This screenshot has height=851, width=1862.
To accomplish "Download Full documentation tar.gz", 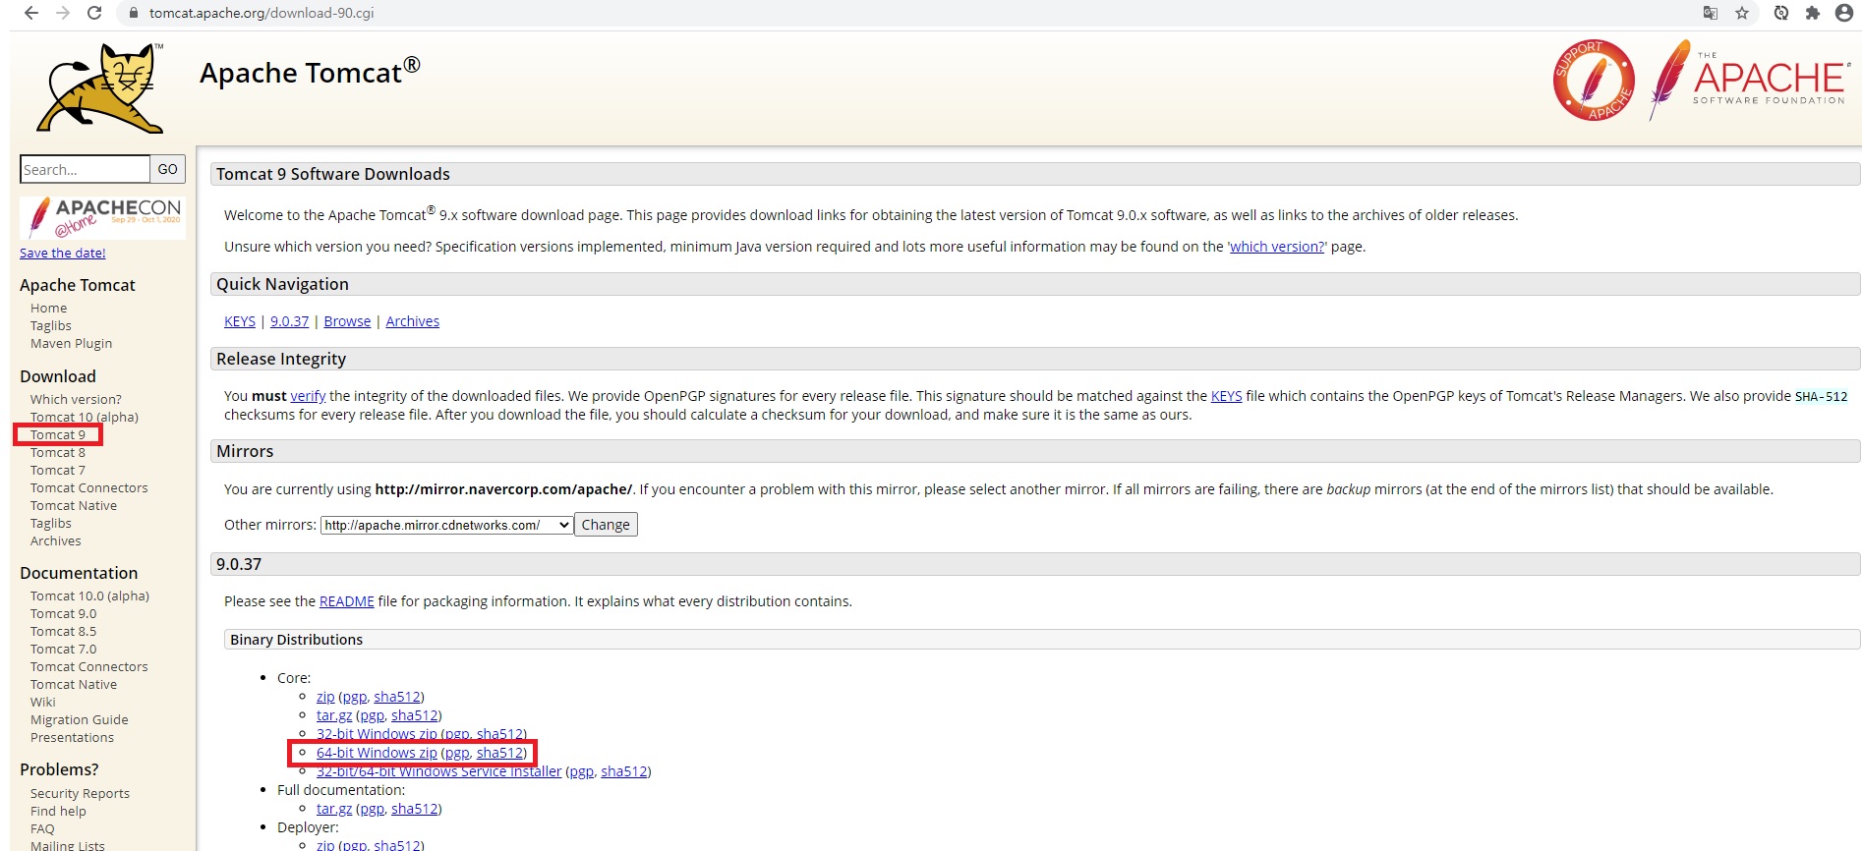I will [x=334, y=809].
